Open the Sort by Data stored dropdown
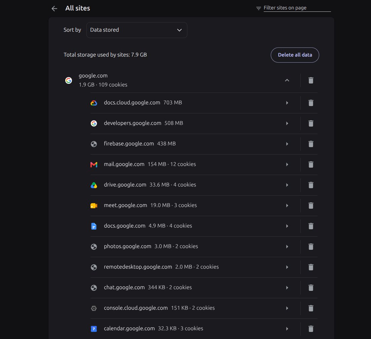 tap(137, 30)
